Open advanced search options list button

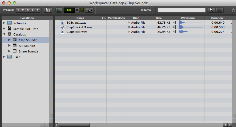220,10
